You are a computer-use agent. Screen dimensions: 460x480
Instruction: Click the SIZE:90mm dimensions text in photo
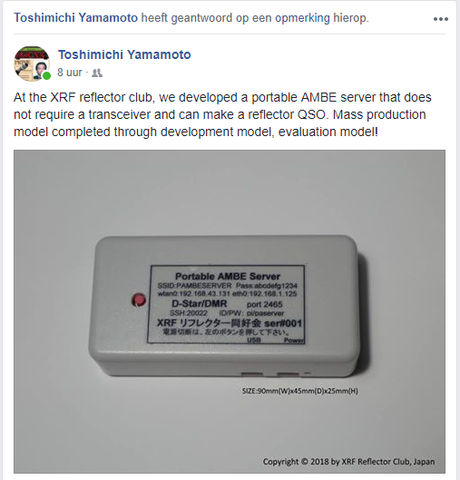tap(300, 391)
